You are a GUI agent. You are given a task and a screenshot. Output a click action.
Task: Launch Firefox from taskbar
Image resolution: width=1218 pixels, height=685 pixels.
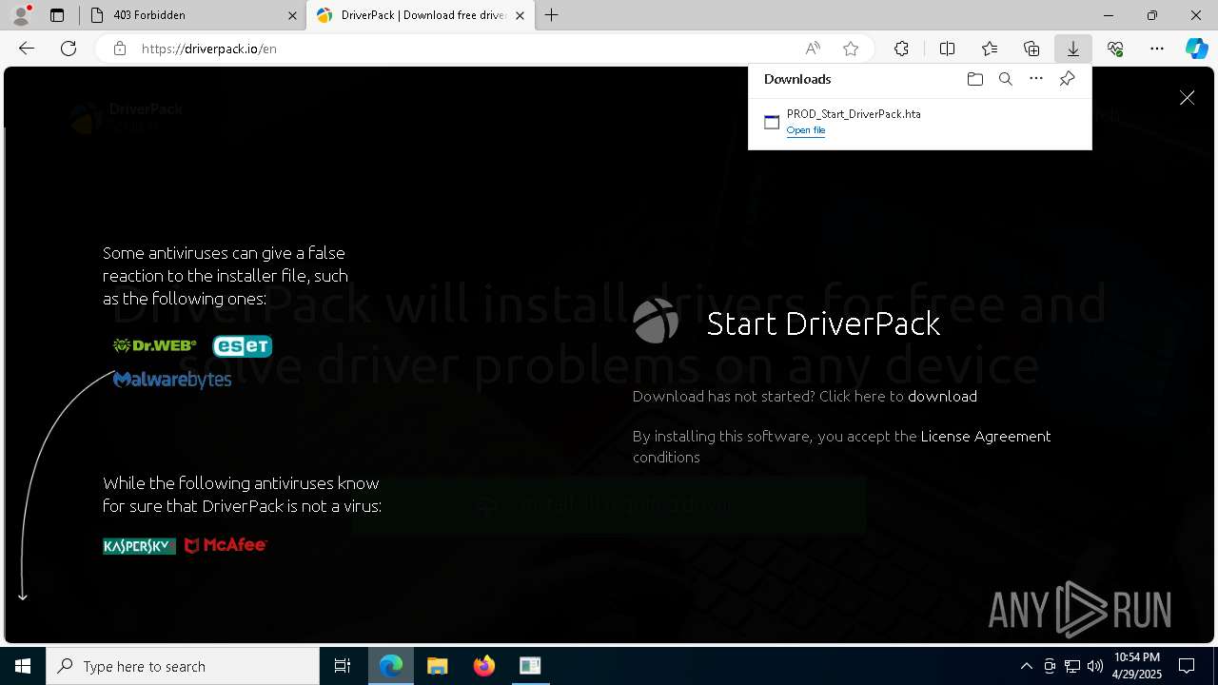click(483, 666)
